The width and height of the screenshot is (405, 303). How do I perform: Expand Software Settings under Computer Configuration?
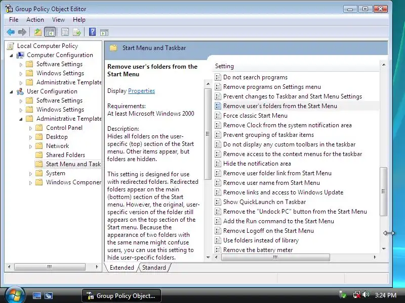coord(21,65)
